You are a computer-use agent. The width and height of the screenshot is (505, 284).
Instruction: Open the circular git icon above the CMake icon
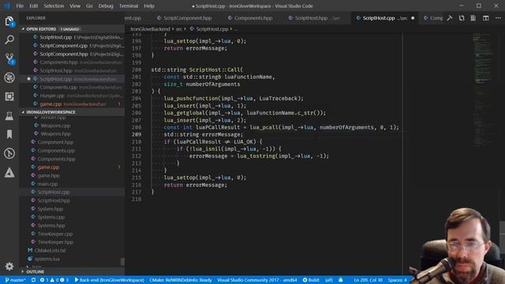pyautogui.click(x=9, y=153)
